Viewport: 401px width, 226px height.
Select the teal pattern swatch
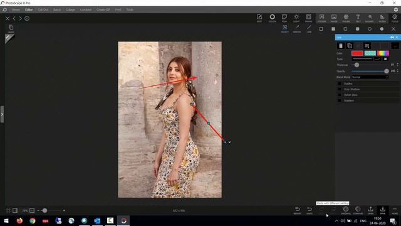pyautogui.click(x=370, y=53)
